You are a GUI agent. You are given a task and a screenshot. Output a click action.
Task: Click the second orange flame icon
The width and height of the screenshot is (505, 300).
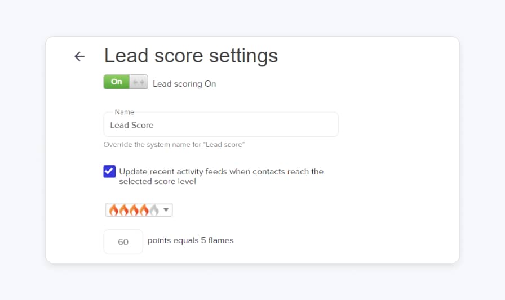pyautogui.click(x=123, y=210)
